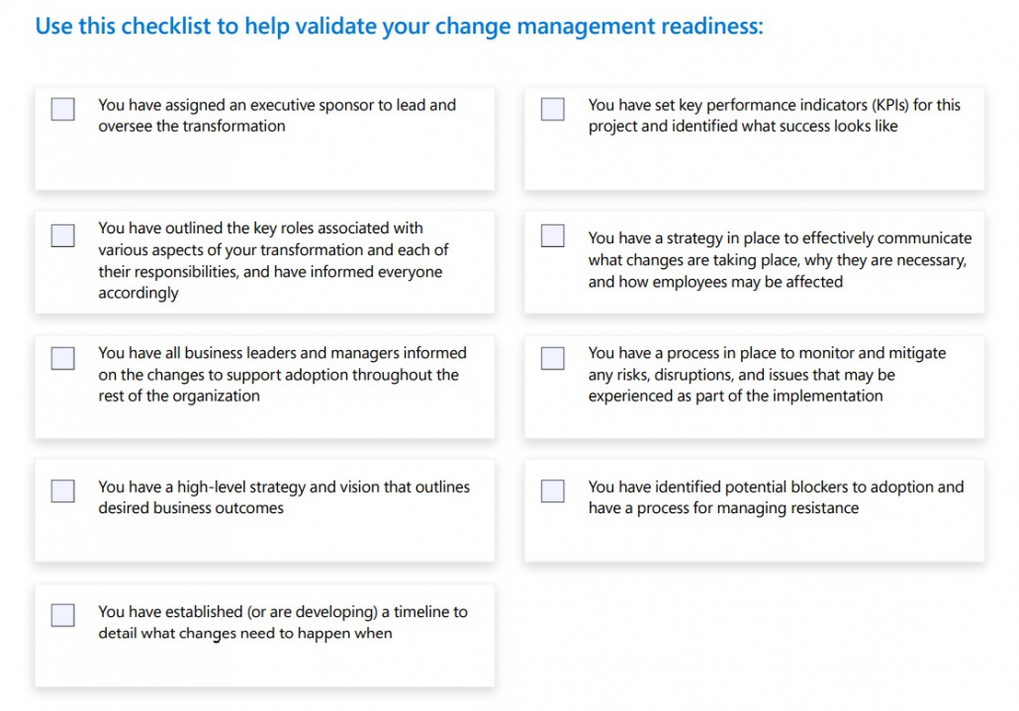The height and width of the screenshot is (711, 1019).
Task: Select the timeline of changes text
Action: click(283, 622)
